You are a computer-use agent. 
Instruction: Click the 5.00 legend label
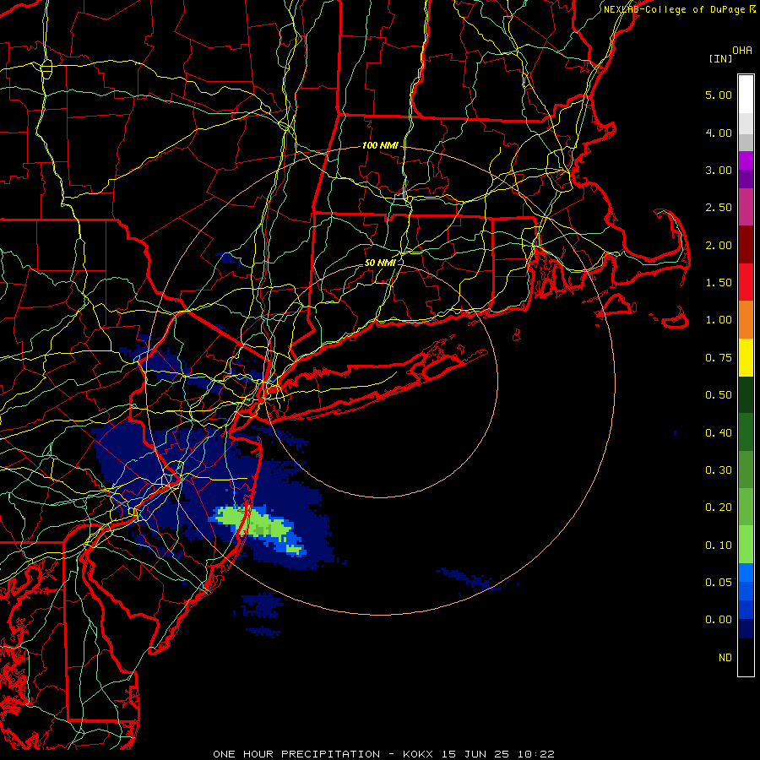pyautogui.click(x=719, y=95)
